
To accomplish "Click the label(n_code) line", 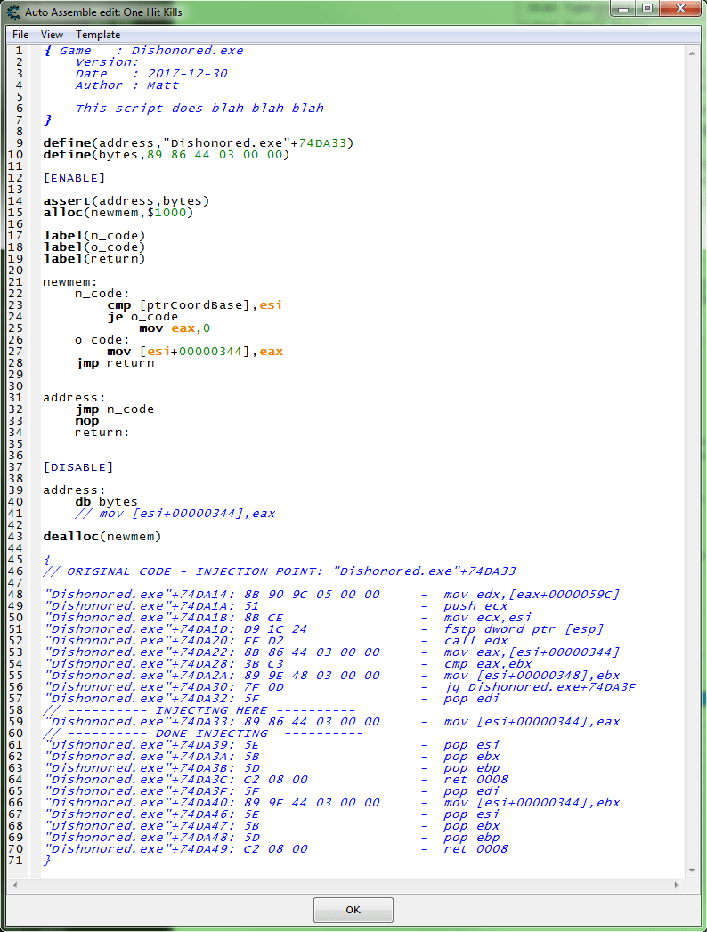I will coord(94,235).
